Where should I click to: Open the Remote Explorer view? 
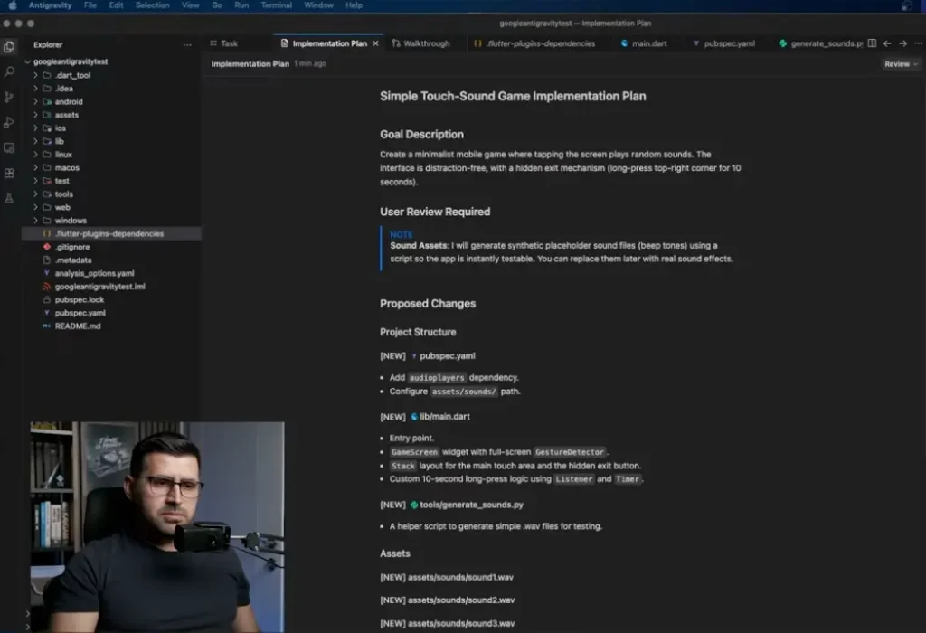(x=9, y=147)
